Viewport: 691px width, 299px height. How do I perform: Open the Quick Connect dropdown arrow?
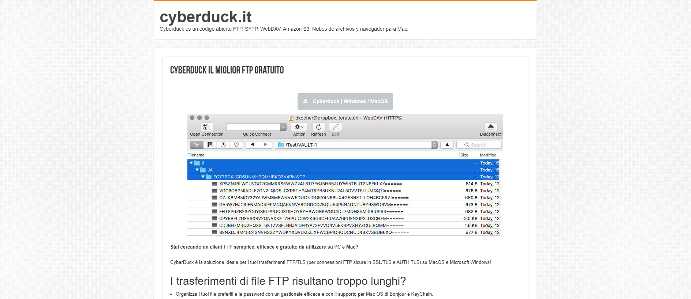click(x=283, y=127)
